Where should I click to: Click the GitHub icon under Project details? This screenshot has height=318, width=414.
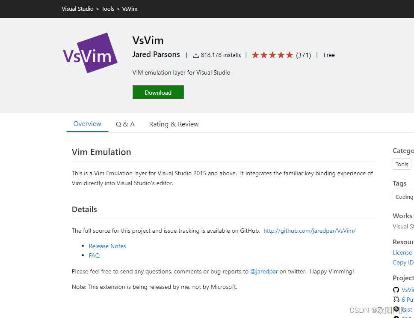tap(396, 290)
